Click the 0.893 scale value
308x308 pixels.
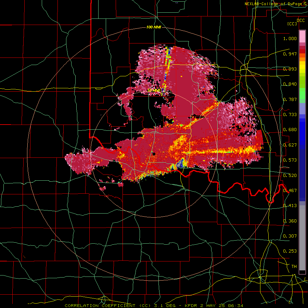click(x=290, y=69)
